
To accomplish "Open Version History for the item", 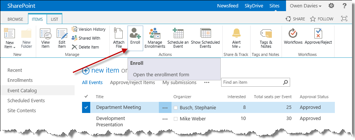I will 89,29.
